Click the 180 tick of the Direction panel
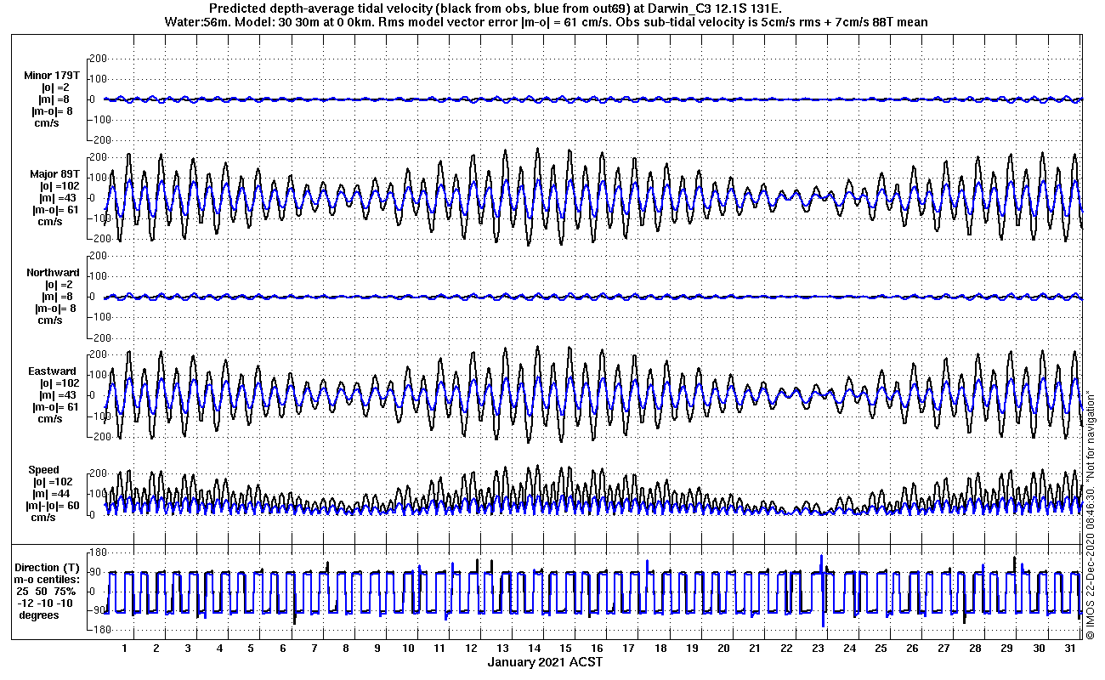The height and width of the screenshot is (680, 1105). [x=98, y=552]
